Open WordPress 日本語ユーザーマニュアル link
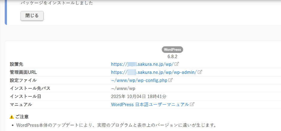 pos(150,104)
